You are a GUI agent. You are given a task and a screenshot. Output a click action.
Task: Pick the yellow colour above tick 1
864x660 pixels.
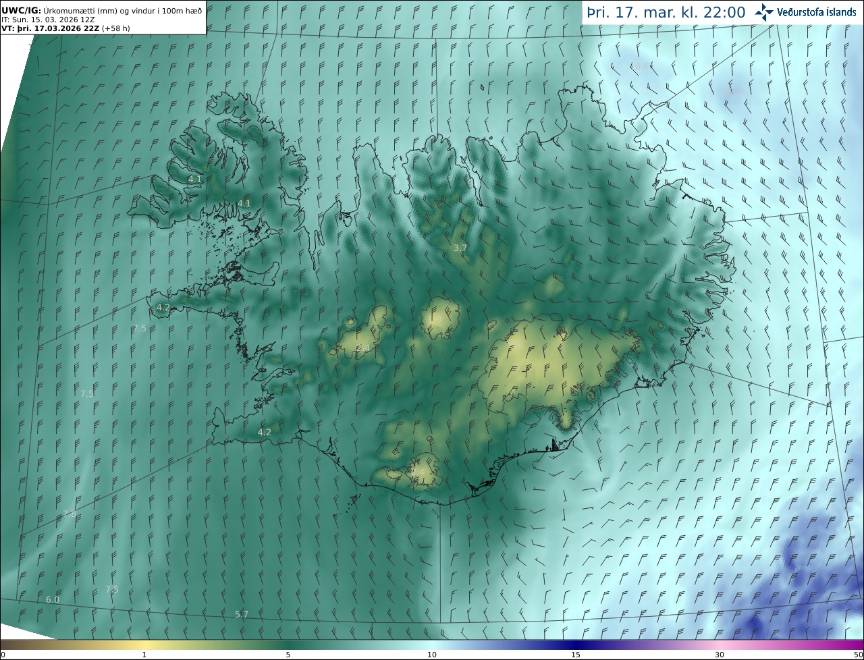click(144, 644)
